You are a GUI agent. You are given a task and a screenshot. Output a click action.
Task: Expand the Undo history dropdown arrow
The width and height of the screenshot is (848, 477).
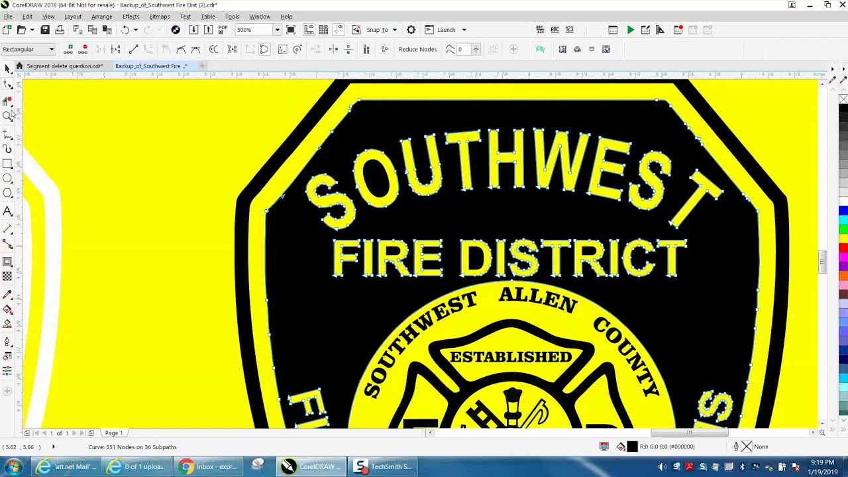[x=135, y=30]
